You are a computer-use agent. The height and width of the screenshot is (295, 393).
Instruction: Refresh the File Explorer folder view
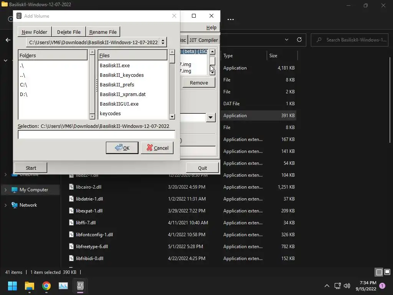[x=299, y=40]
